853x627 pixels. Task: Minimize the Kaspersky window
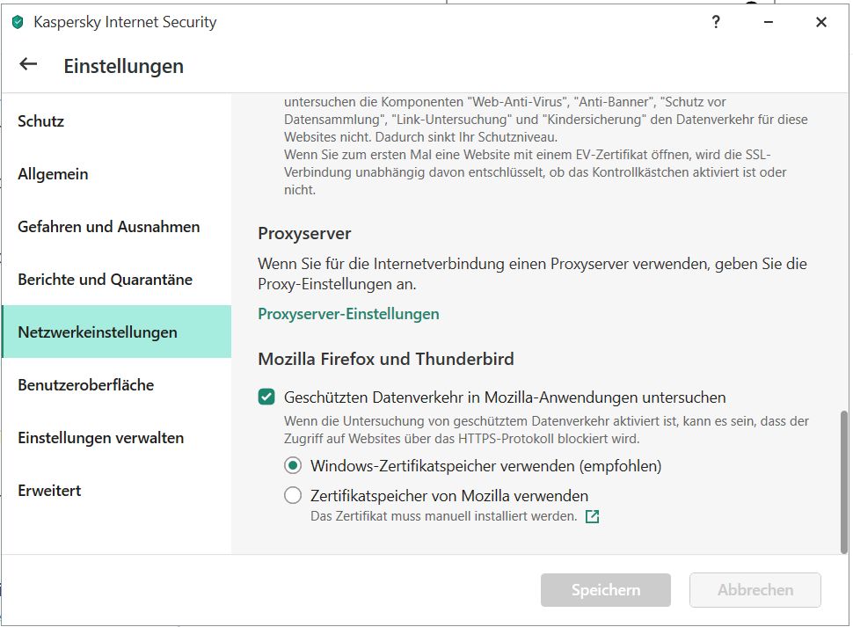point(768,22)
